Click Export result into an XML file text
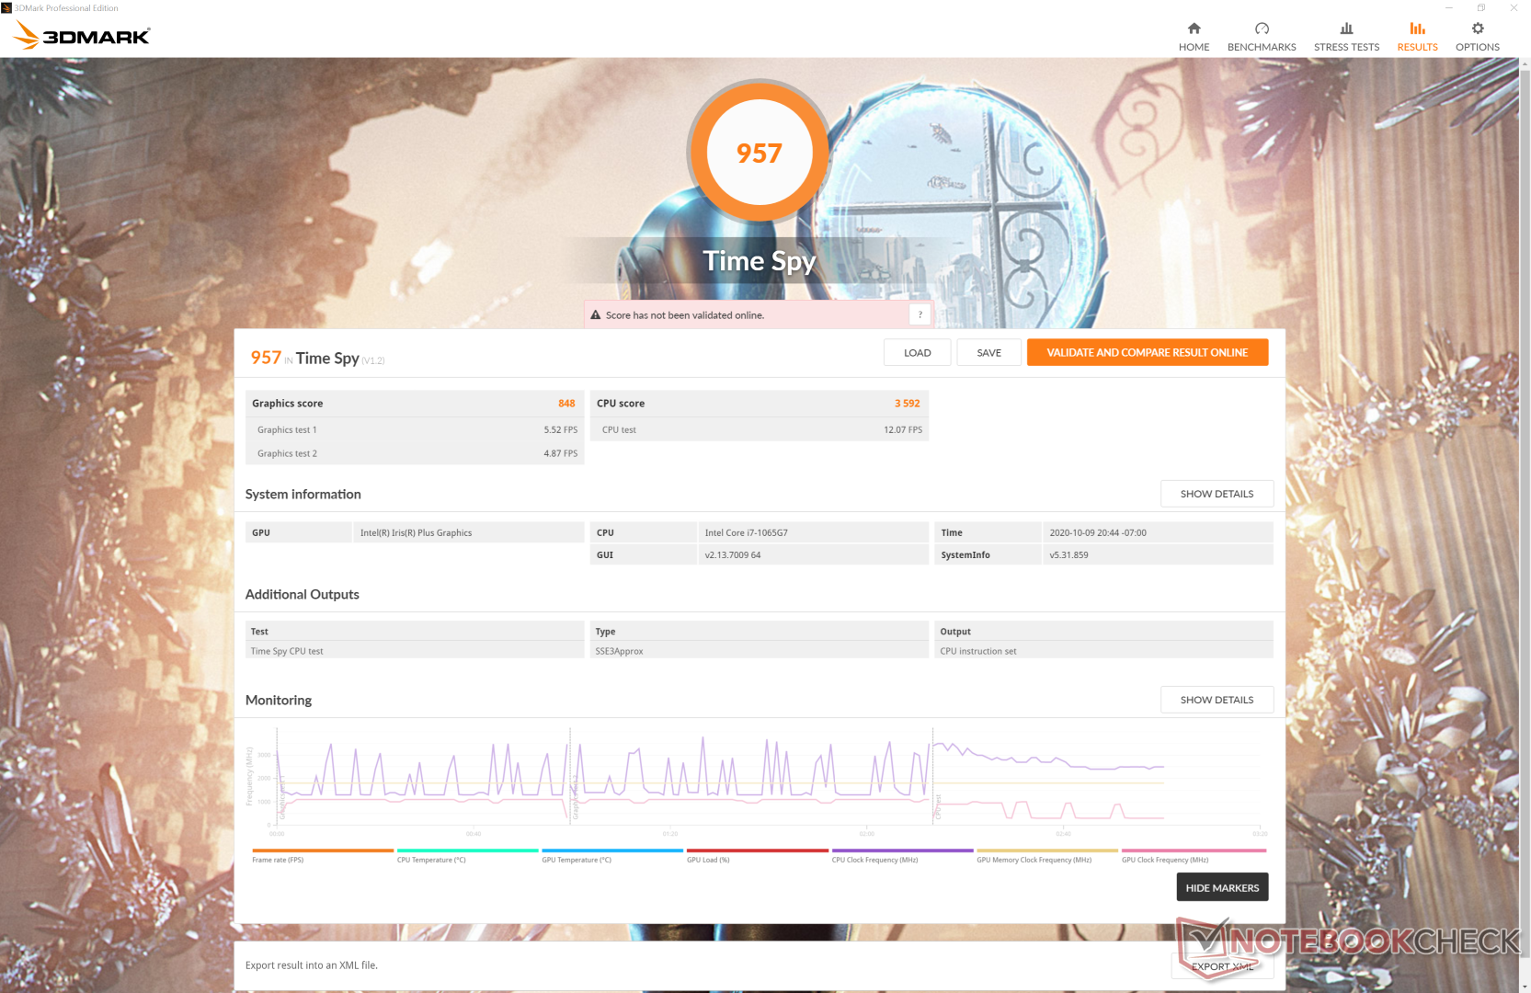 tap(312, 965)
